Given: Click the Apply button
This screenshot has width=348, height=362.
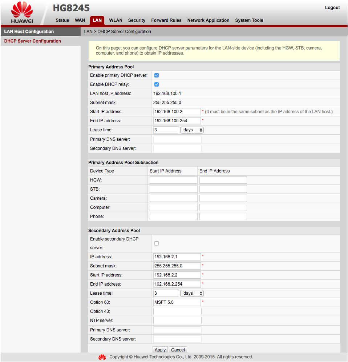Looking at the screenshot, I should (160, 350).
